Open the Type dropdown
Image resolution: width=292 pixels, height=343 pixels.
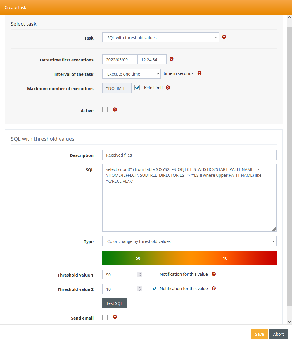[189, 241]
